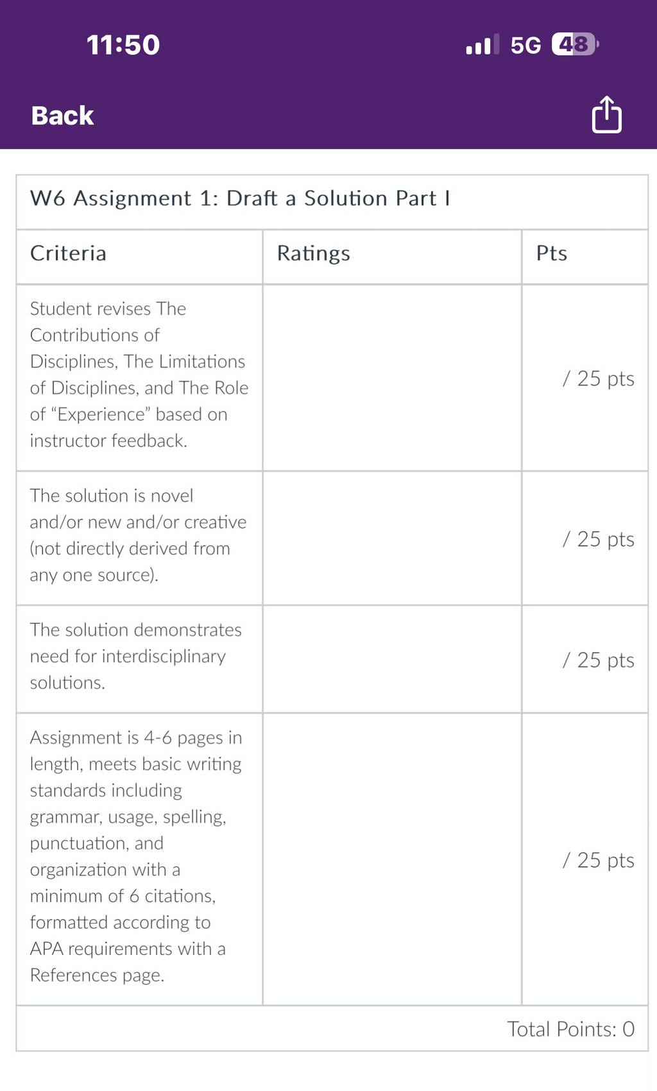Screen dimensions: 657x1091
Task: Select the 'Assignment is 4-6 pages' criterion
Action: tap(136, 856)
